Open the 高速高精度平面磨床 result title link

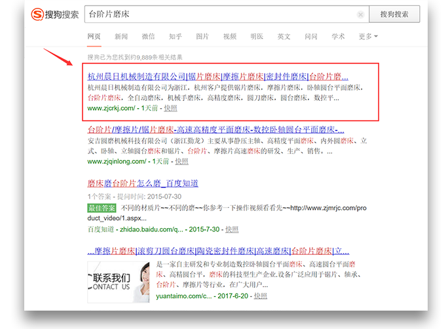pos(215,130)
